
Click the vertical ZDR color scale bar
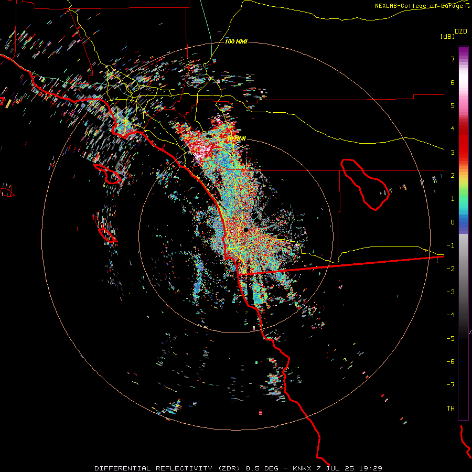(463, 233)
